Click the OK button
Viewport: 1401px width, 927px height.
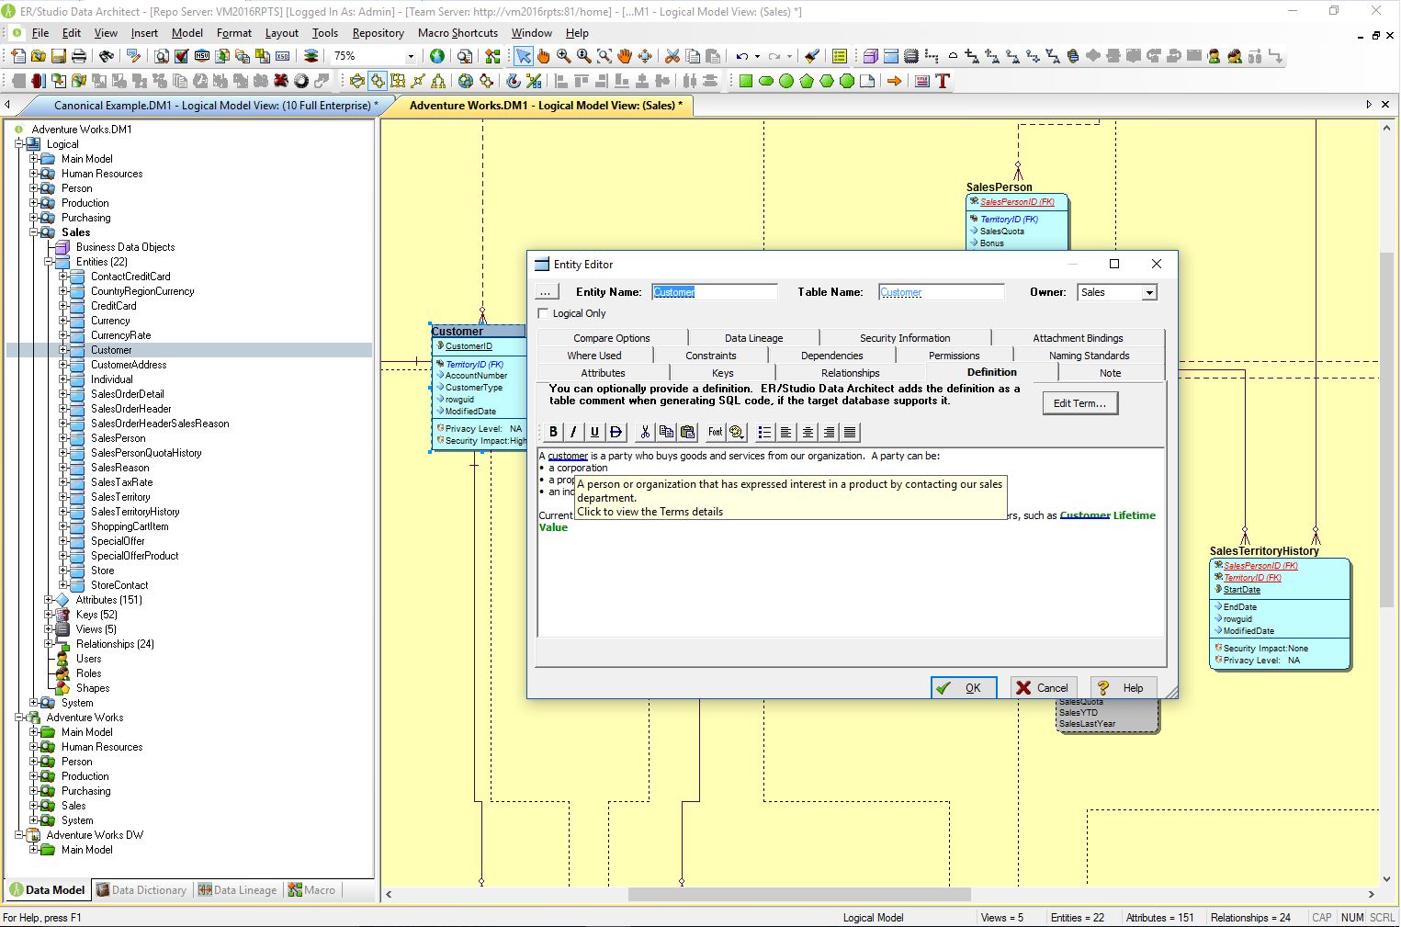(964, 687)
